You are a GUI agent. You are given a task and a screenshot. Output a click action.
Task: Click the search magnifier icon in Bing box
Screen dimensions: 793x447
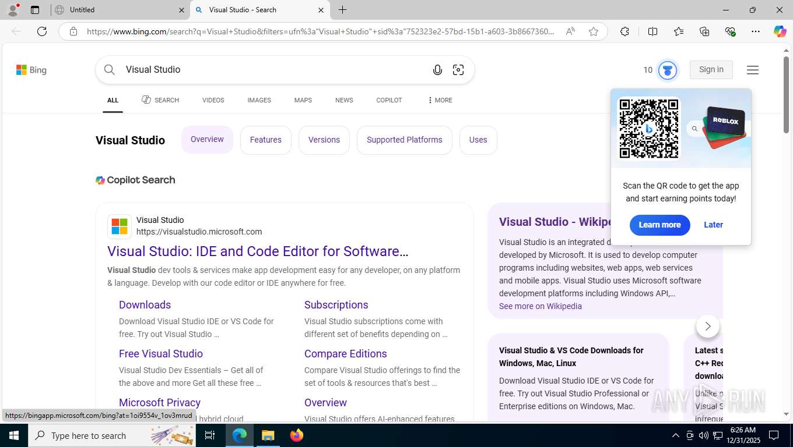click(x=110, y=70)
